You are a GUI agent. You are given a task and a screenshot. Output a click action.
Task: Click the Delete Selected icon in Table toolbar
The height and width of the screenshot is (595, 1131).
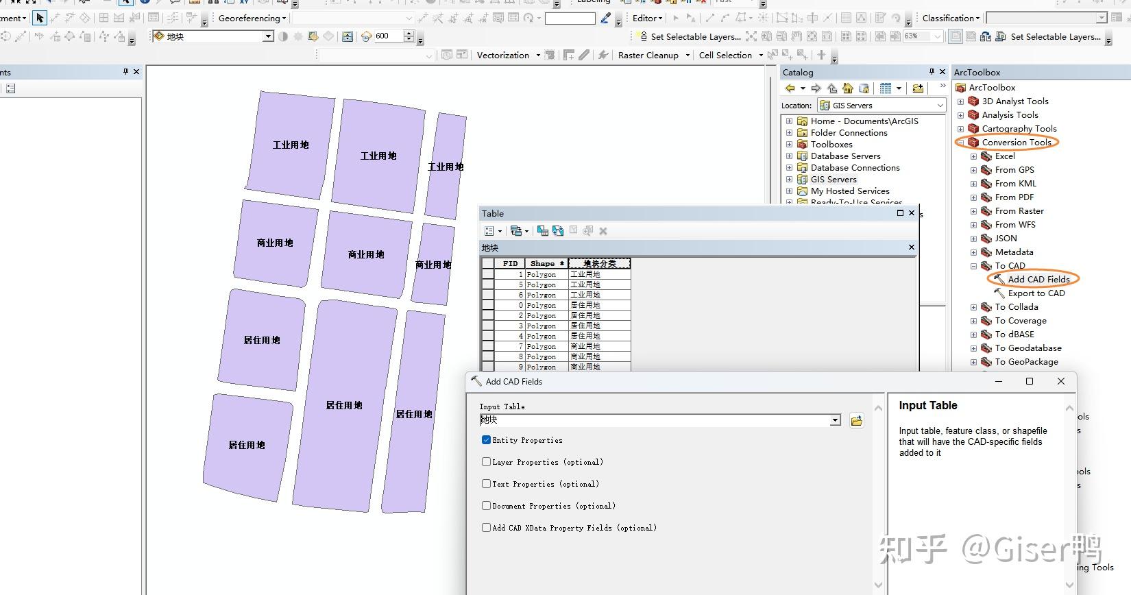[603, 231]
